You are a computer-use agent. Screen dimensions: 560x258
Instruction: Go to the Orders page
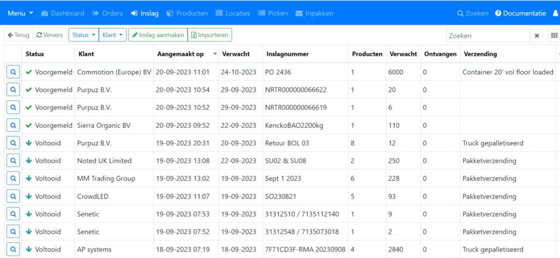coord(107,13)
